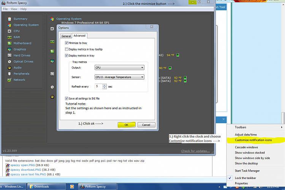Decrease the Refresh every value with the down arrow

coord(104,88)
